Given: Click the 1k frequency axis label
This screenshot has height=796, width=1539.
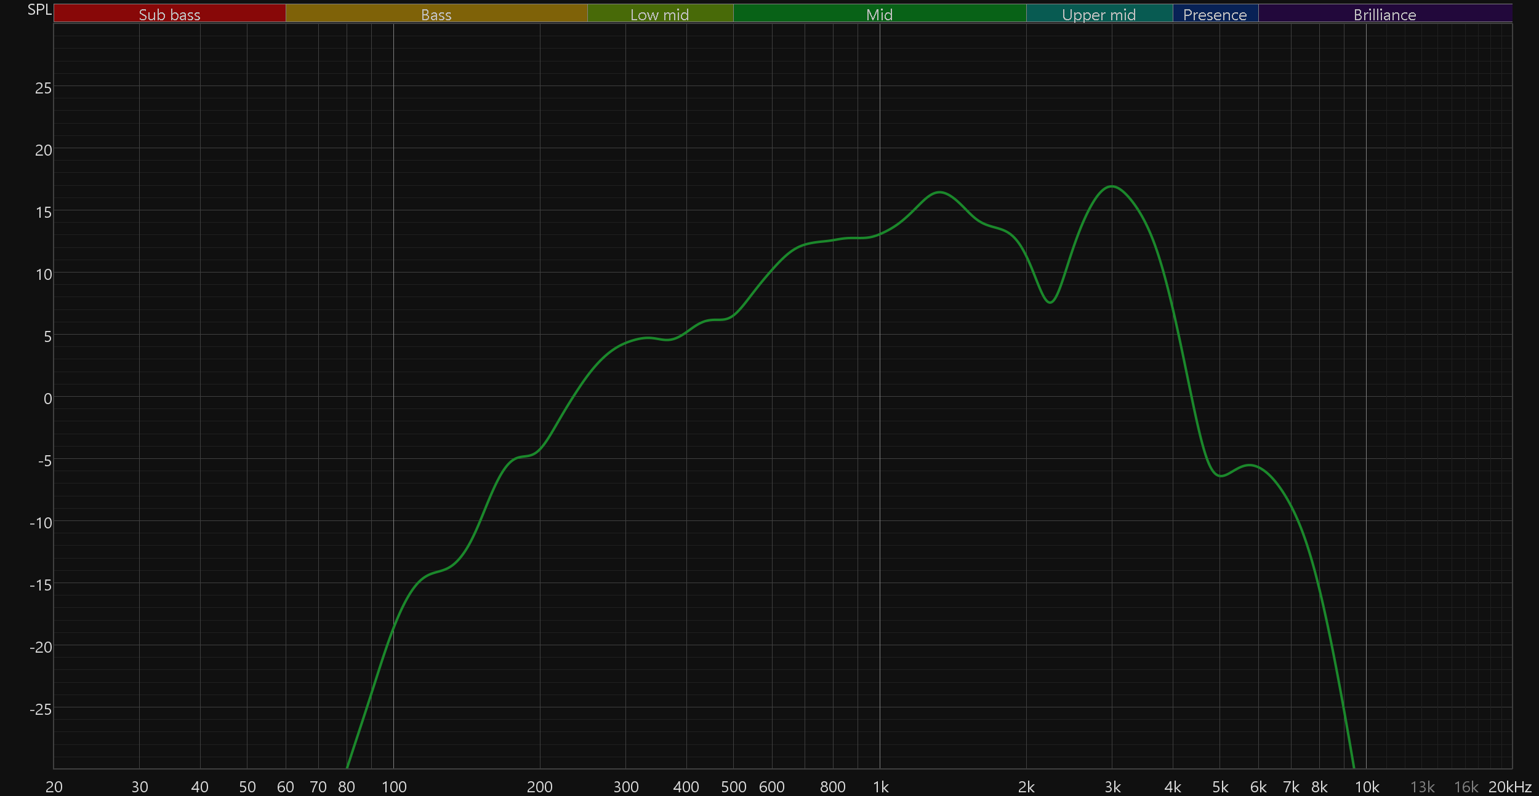Looking at the screenshot, I should pyautogui.click(x=881, y=787).
